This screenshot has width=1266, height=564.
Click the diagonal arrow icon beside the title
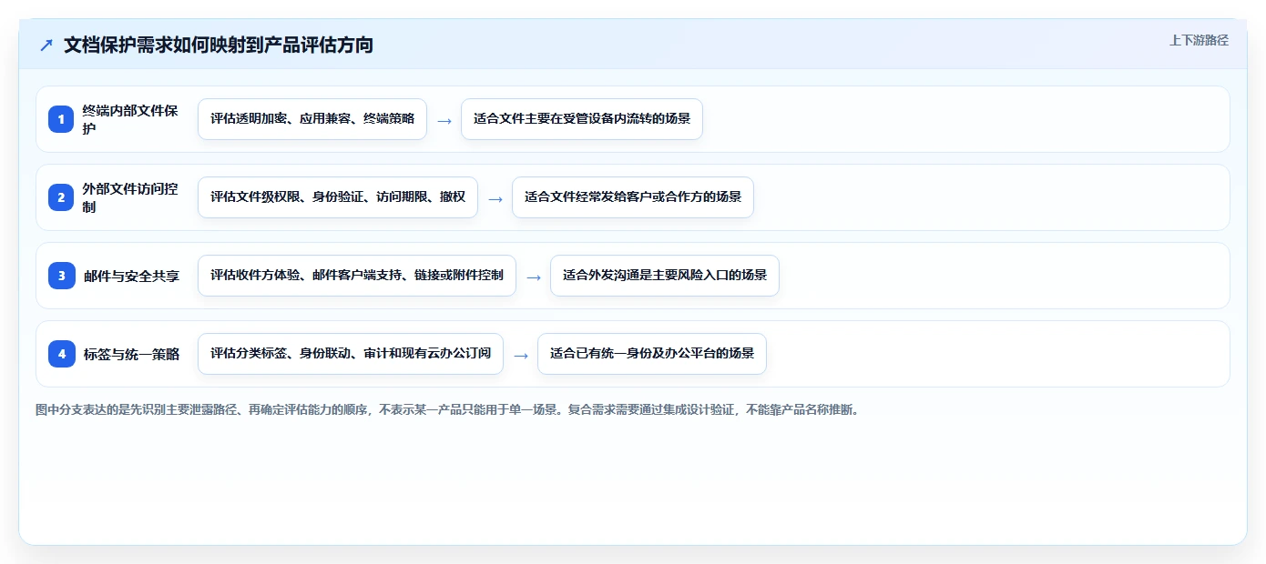tap(46, 45)
